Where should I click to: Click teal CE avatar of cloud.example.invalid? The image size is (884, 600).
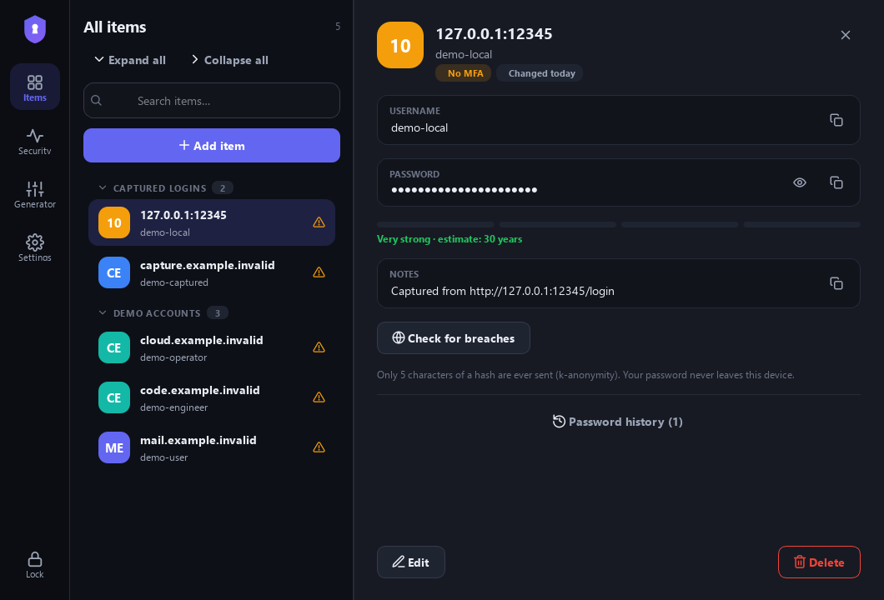pyautogui.click(x=114, y=347)
